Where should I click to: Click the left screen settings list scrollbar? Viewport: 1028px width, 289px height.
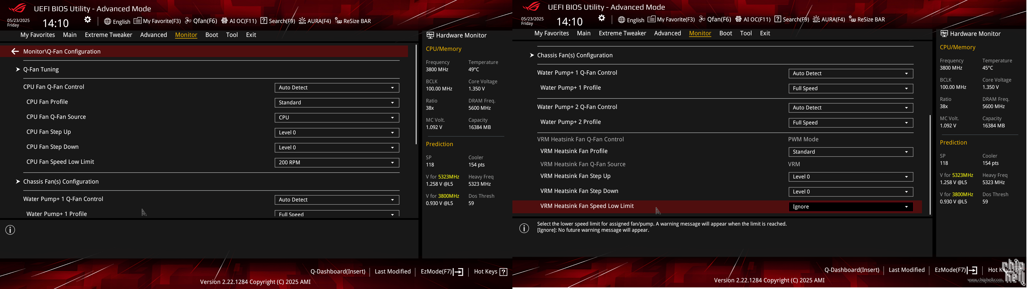(416, 94)
